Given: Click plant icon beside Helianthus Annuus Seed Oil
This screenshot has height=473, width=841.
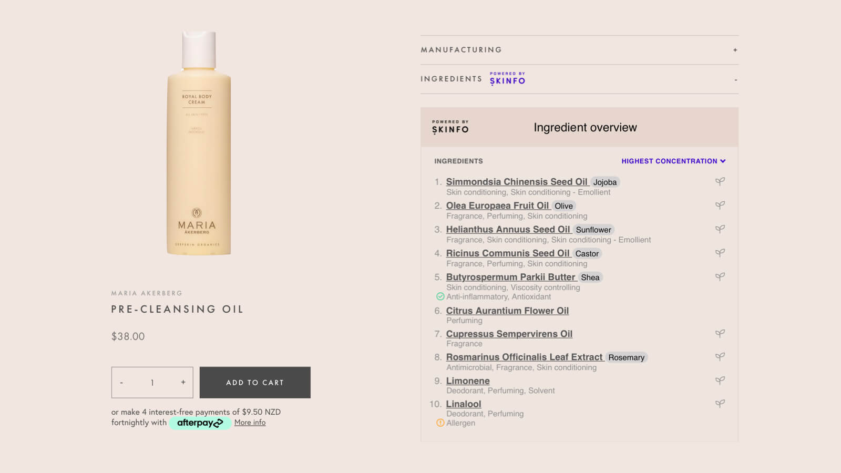Looking at the screenshot, I should [x=720, y=229].
